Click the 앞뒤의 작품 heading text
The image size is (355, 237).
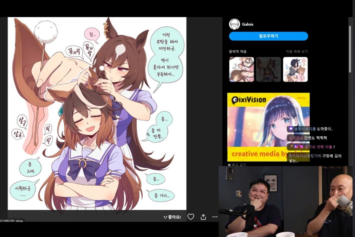pyautogui.click(x=237, y=51)
